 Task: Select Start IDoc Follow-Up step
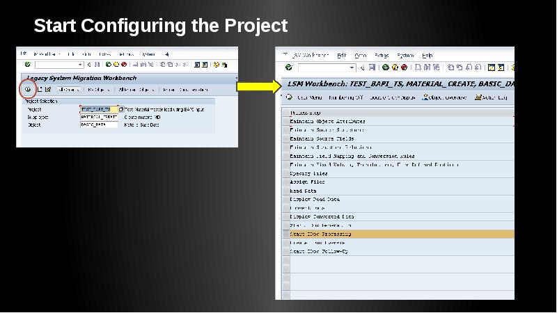click(x=402, y=252)
